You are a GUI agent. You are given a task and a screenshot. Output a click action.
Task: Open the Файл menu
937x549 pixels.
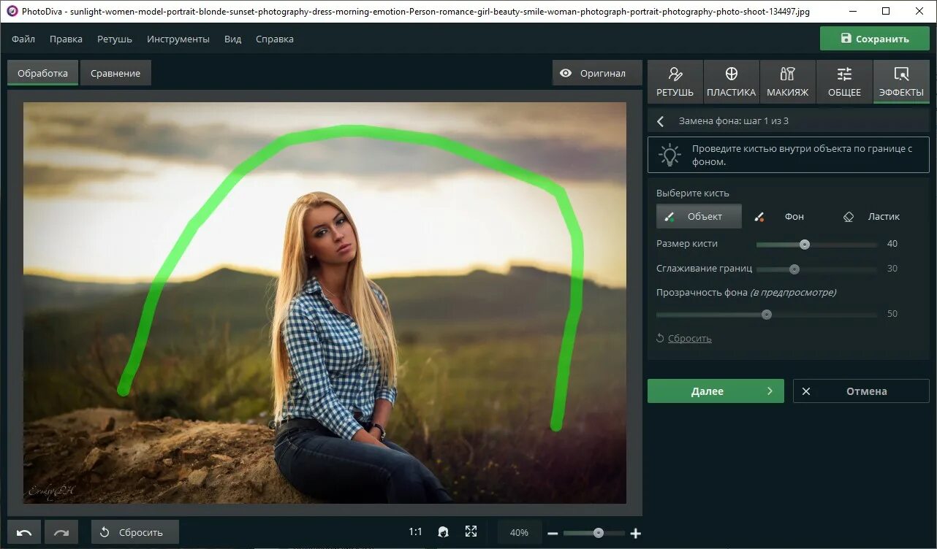[x=23, y=39]
